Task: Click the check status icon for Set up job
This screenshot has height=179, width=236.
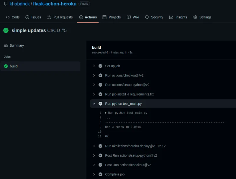Action: [x=100, y=66]
